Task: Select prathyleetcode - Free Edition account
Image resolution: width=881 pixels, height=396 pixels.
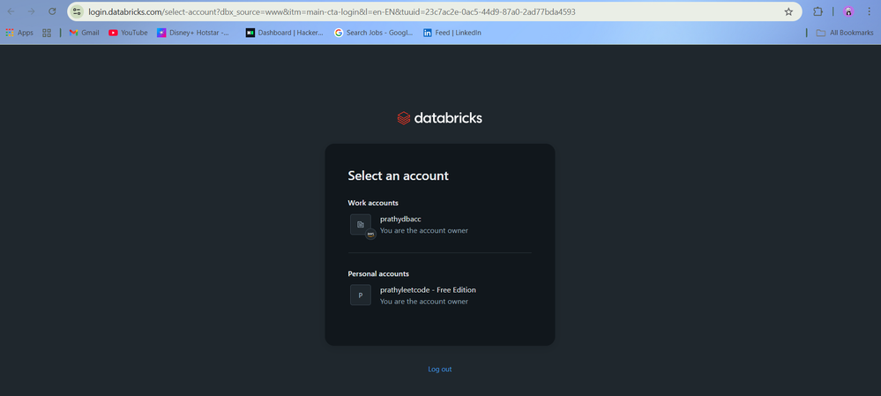Action: (439, 295)
